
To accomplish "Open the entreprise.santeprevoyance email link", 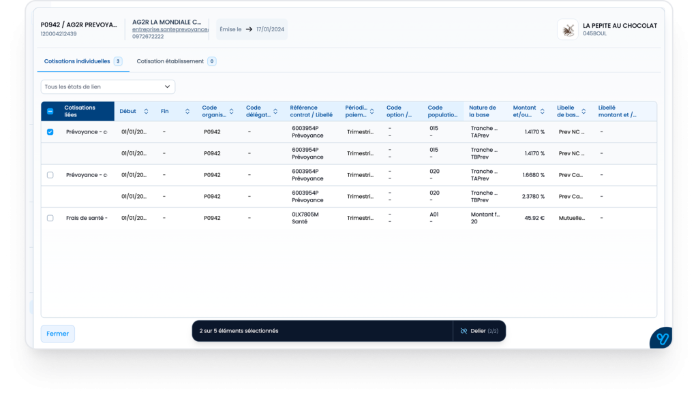I will coord(170,30).
